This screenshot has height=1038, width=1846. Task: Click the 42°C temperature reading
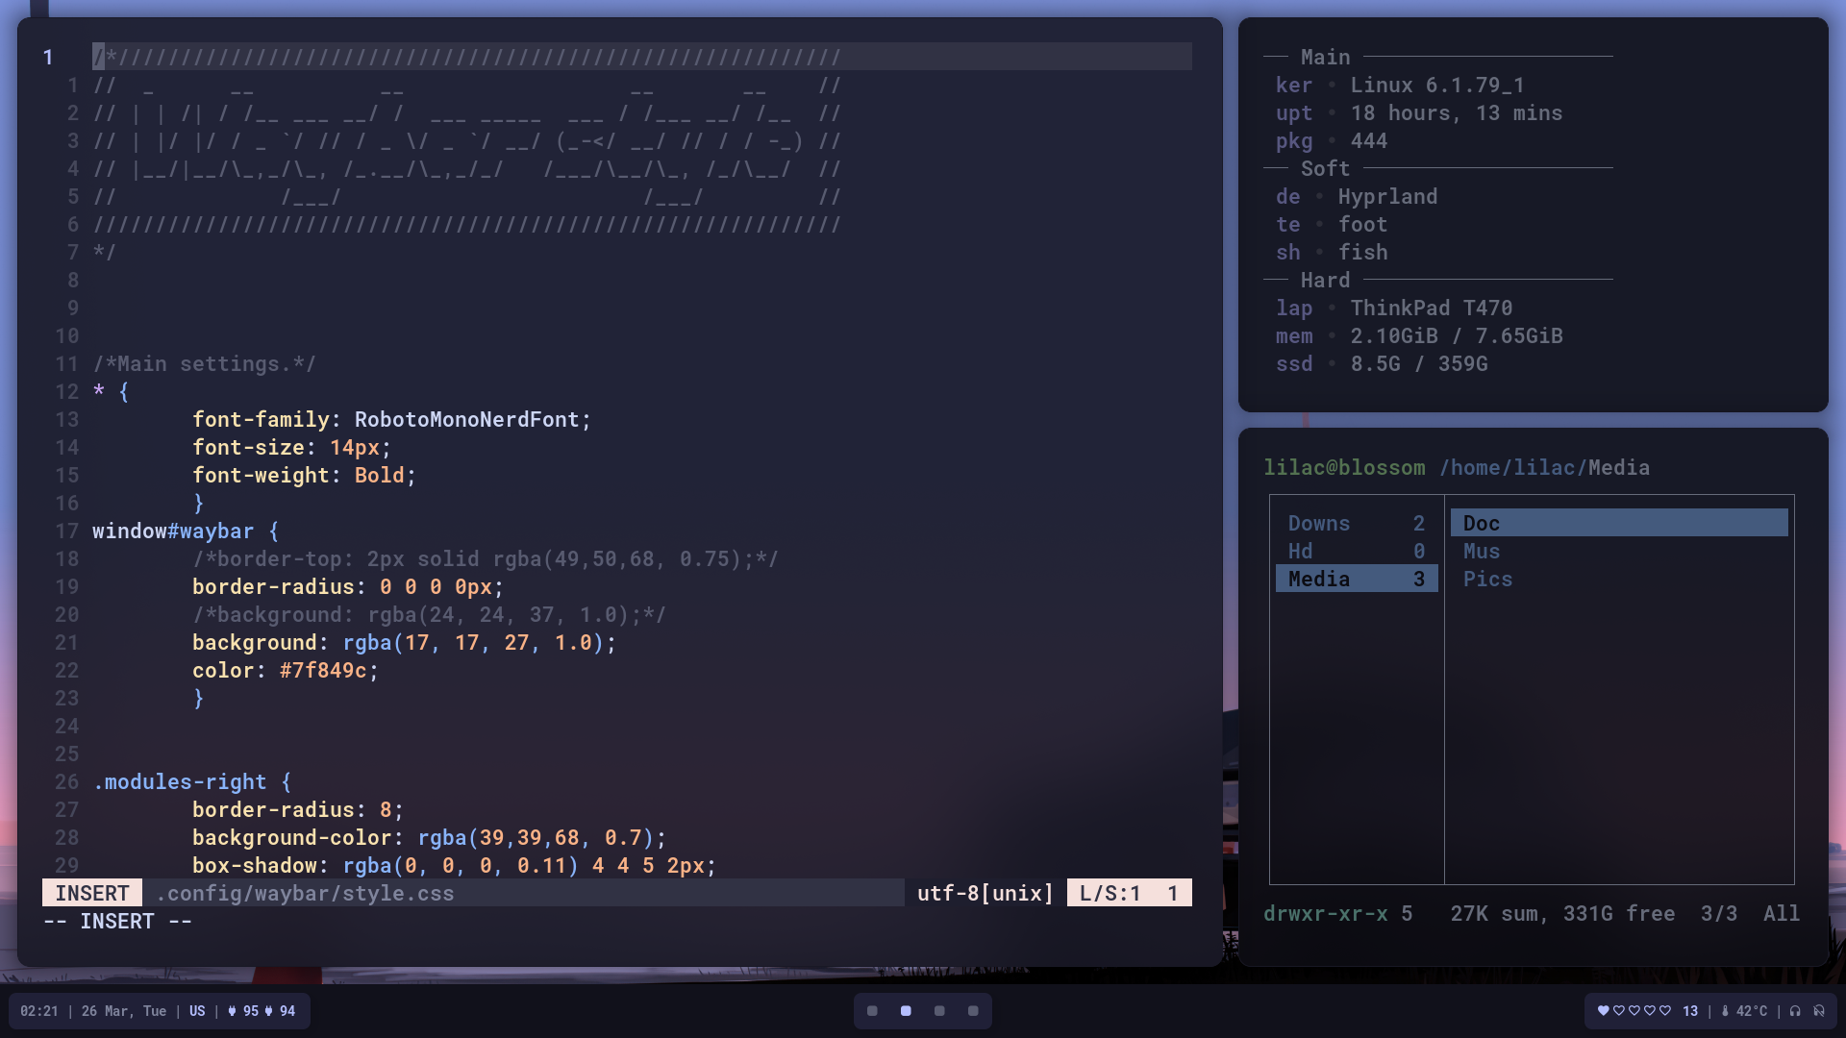coord(1751,1011)
